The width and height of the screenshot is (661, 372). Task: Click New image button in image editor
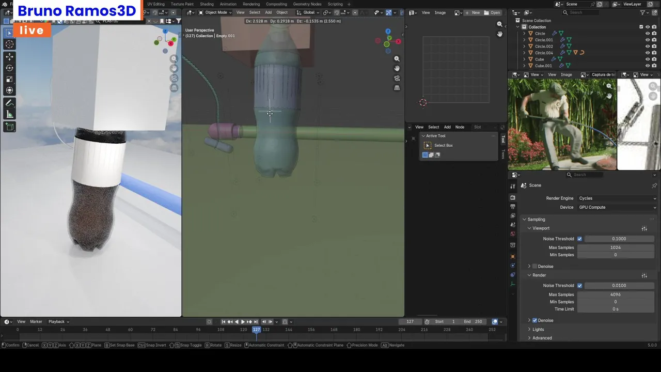[x=473, y=12]
